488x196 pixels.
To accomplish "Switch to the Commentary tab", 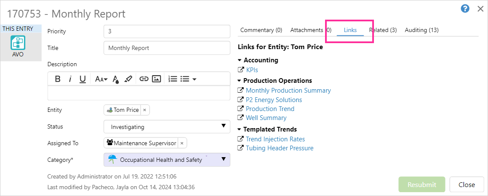I will click(261, 30).
